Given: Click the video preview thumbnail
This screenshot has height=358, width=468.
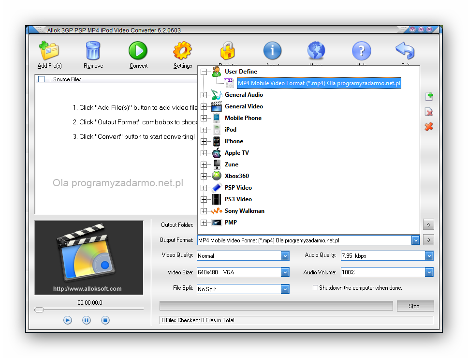Looking at the screenshot, I should pos(89,258).
